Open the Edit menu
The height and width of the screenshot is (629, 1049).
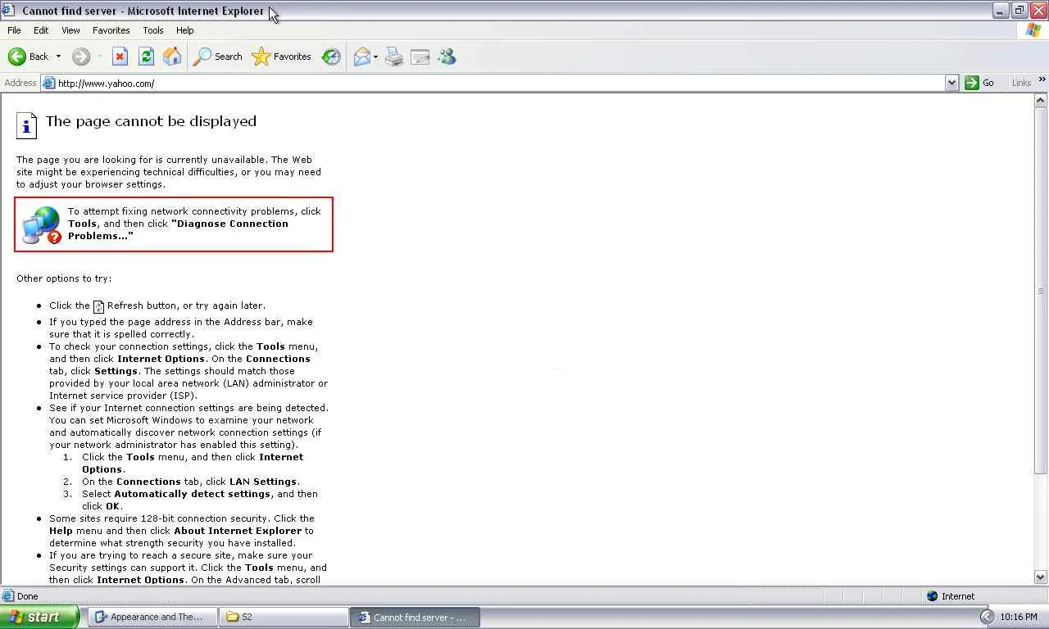pos(41,30)
